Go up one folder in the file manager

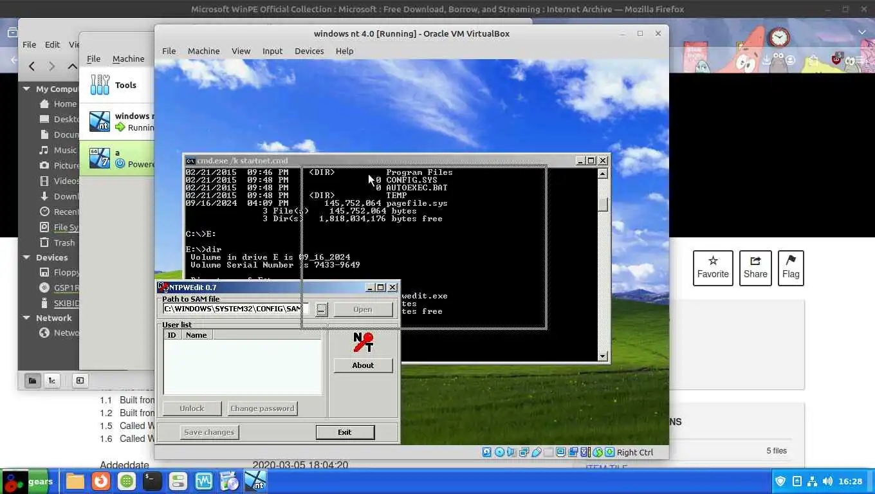[73, 66]
